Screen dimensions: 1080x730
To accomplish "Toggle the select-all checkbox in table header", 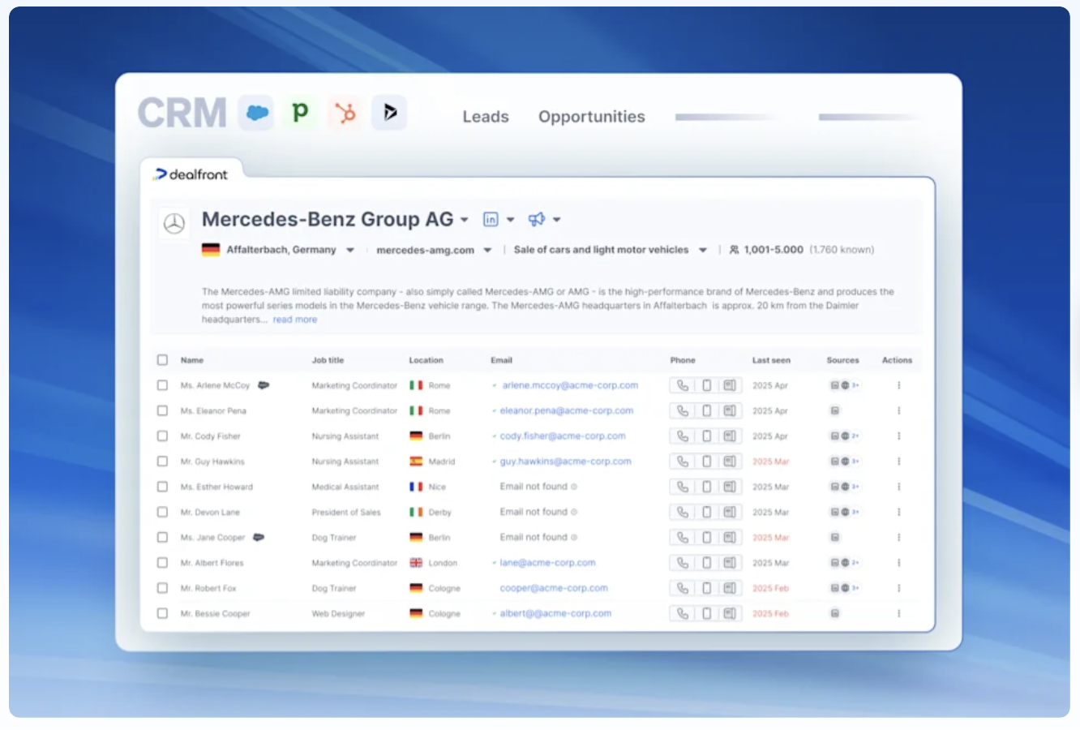I will (x=163, y=360).
